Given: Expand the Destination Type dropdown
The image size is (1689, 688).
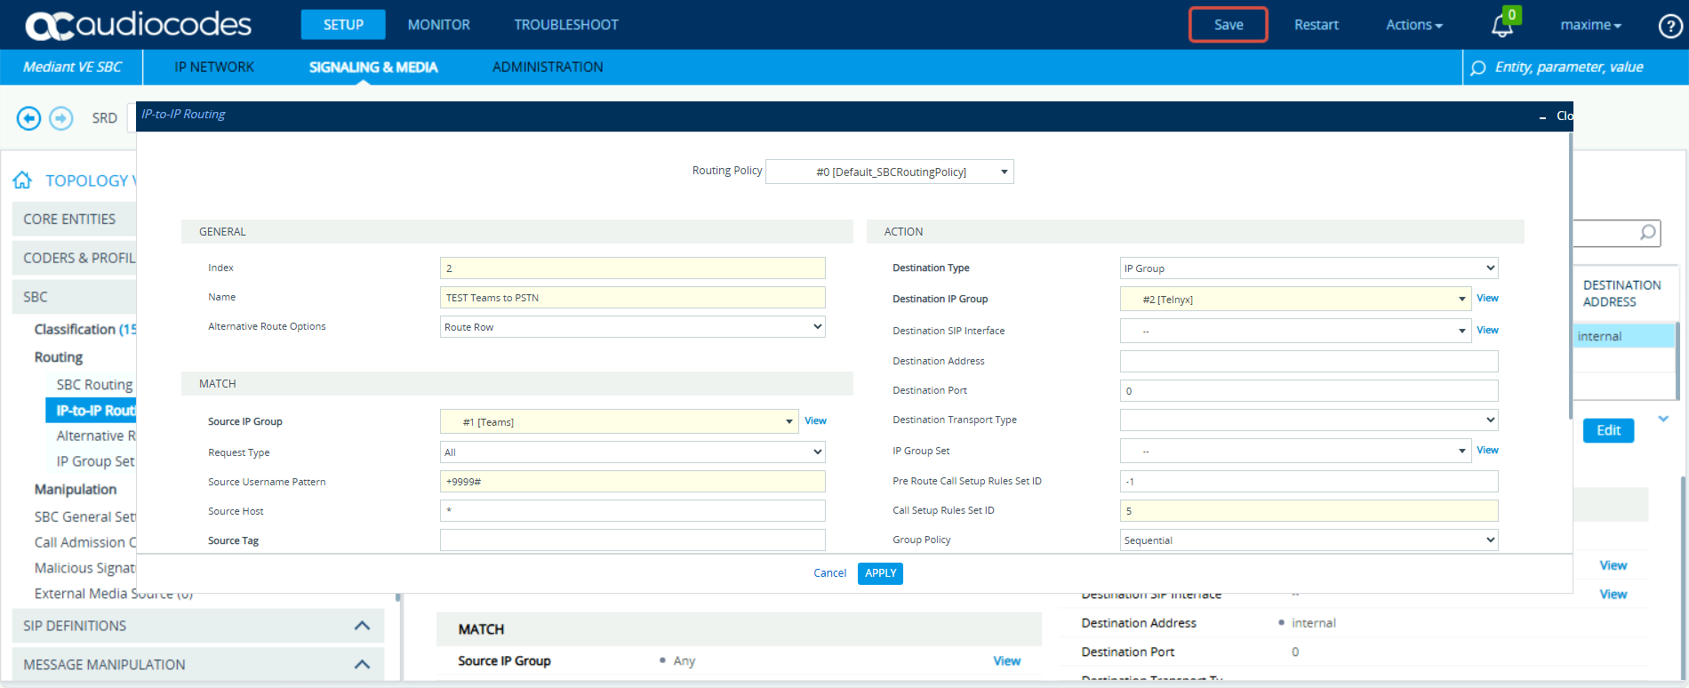Looking at the screenshot, I should click(x=1308, y=268).
